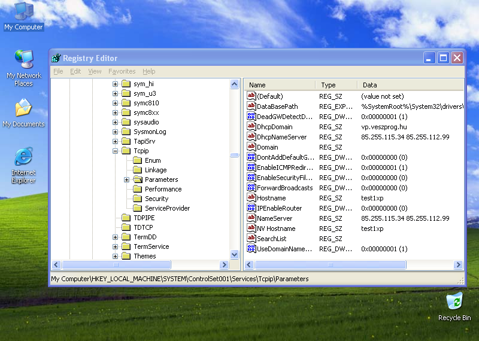Click the icon beside SearchList value
Image resolution: width=479 pixels, height=341 pixels.
click(x=251, y=239)
